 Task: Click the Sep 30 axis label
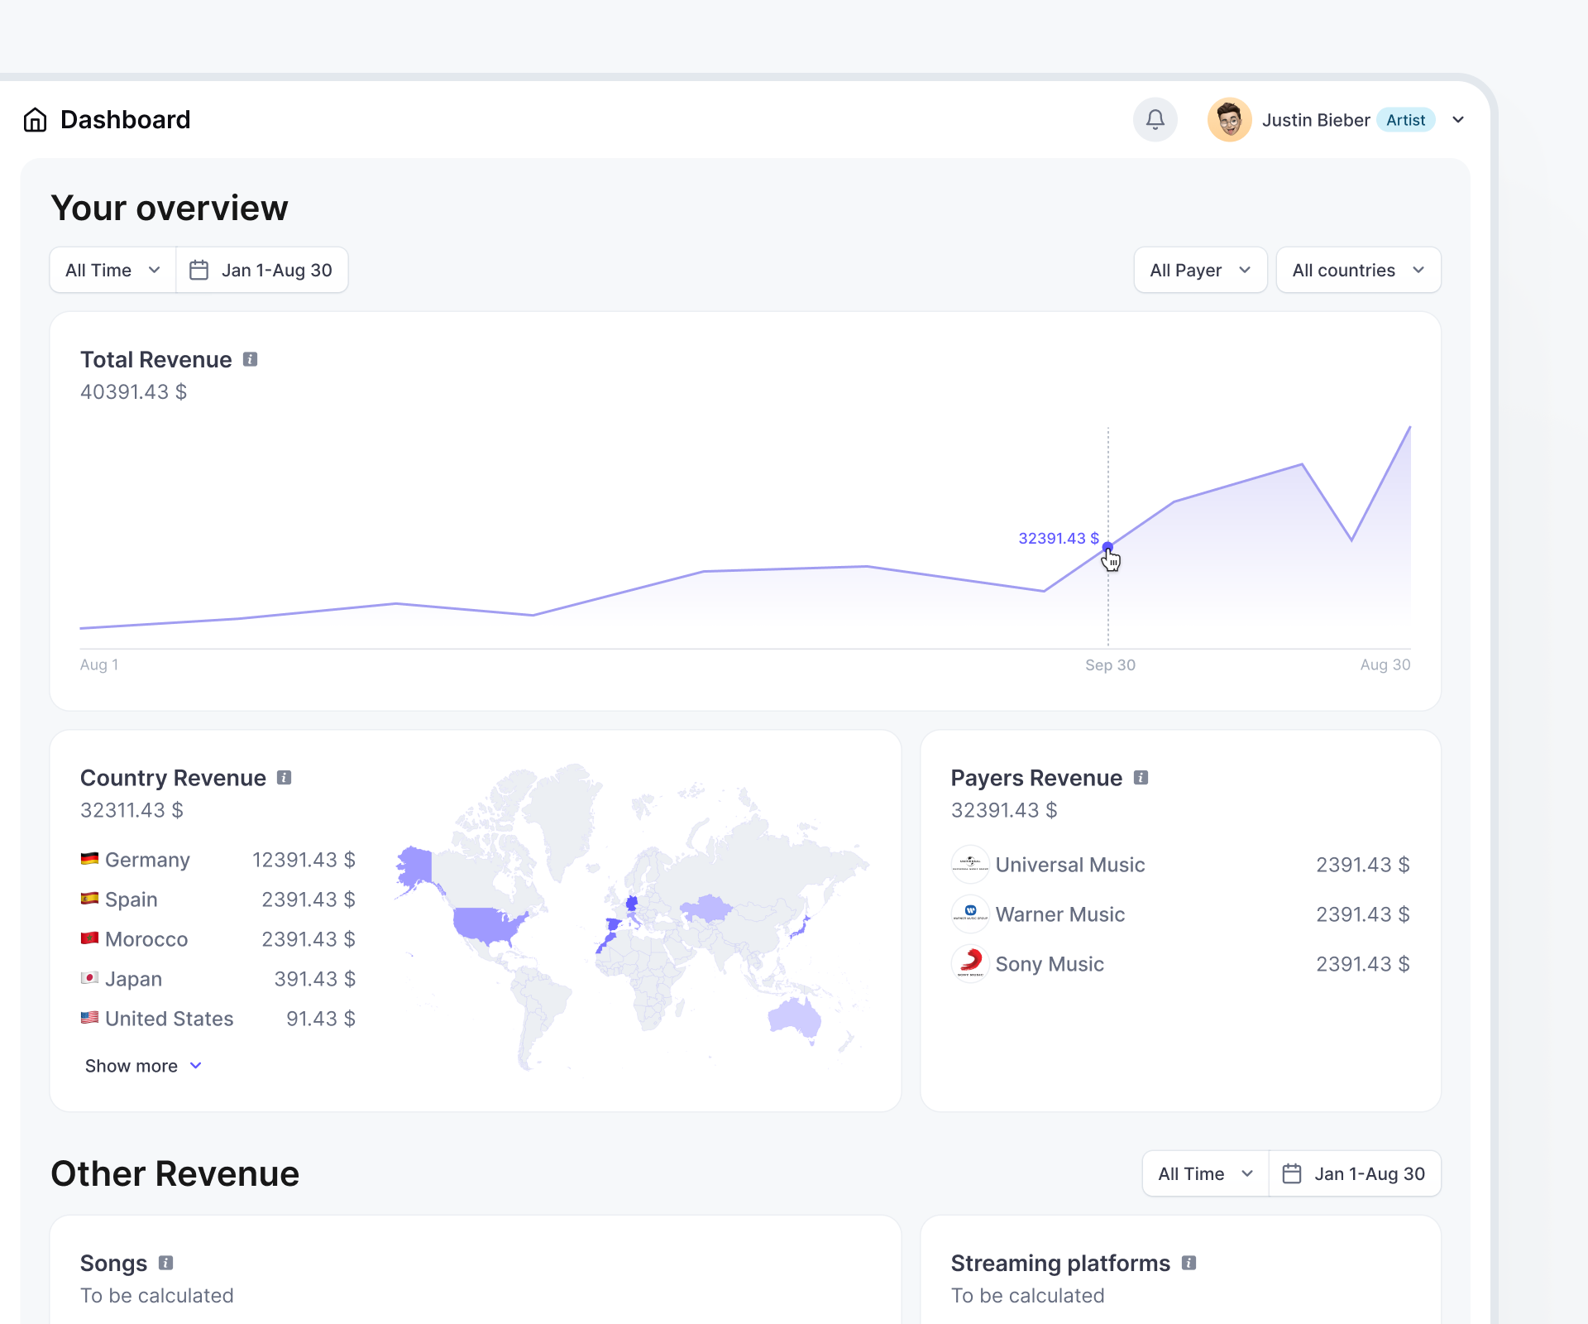(x=1110, y=665)
